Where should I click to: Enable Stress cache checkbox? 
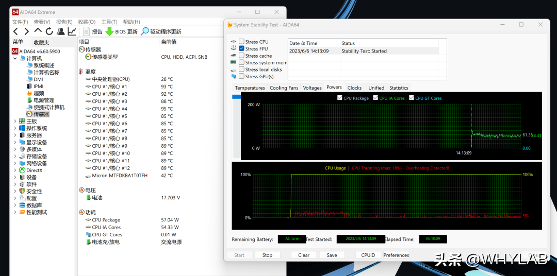[241, 55]
